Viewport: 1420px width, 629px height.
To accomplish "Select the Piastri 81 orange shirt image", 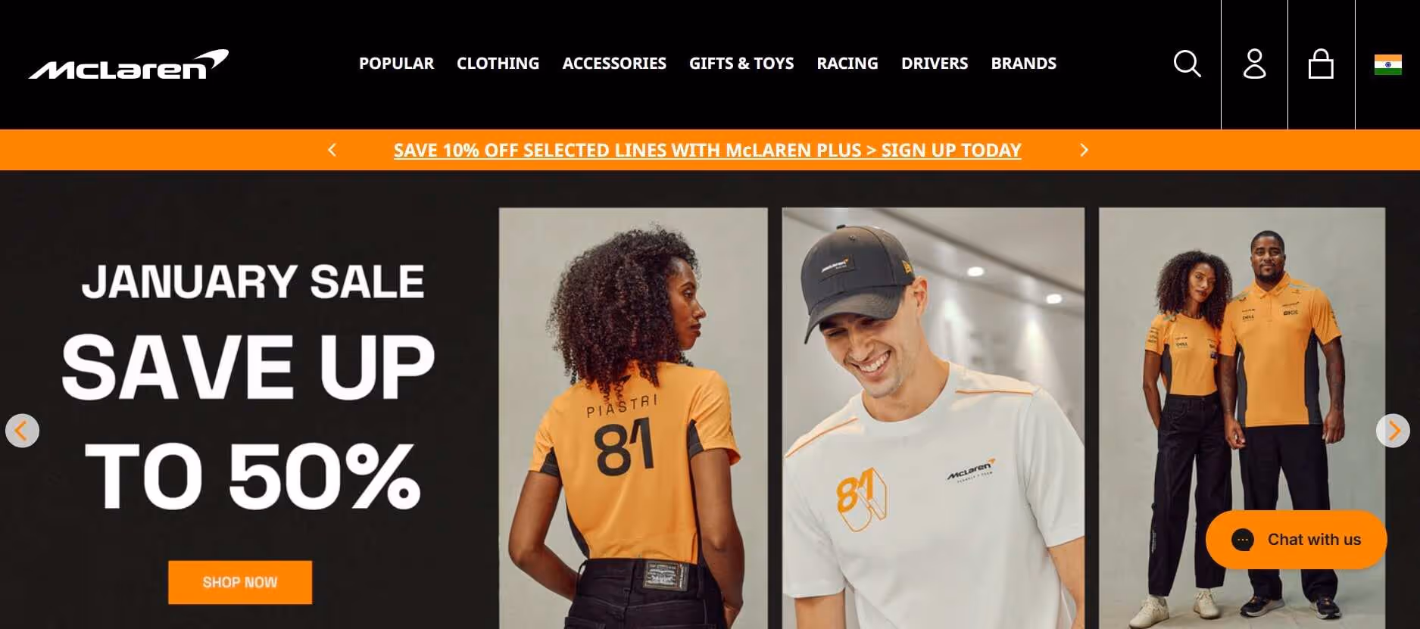I will 633,418.
